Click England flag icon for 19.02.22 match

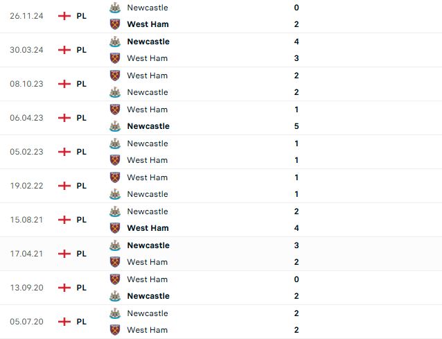point(64,186)
